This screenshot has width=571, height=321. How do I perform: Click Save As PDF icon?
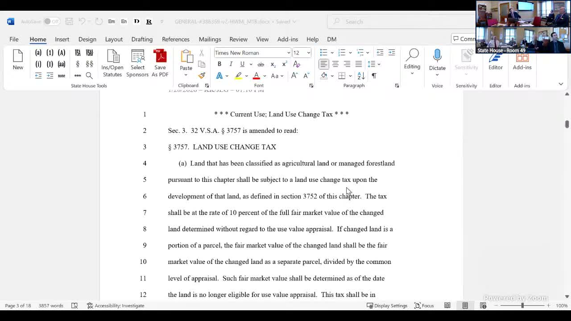tap(160, 57)
